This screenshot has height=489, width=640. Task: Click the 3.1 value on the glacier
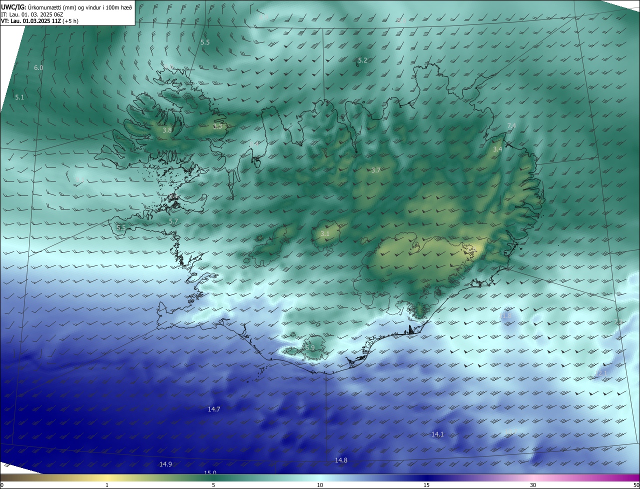[325, 233]
